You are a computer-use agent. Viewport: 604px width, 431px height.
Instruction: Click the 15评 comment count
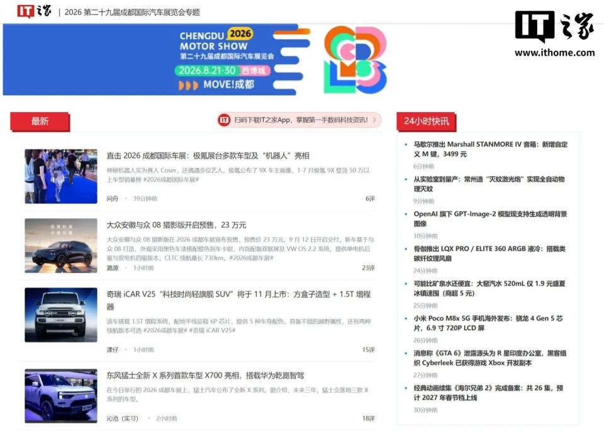tap(368, 350)
